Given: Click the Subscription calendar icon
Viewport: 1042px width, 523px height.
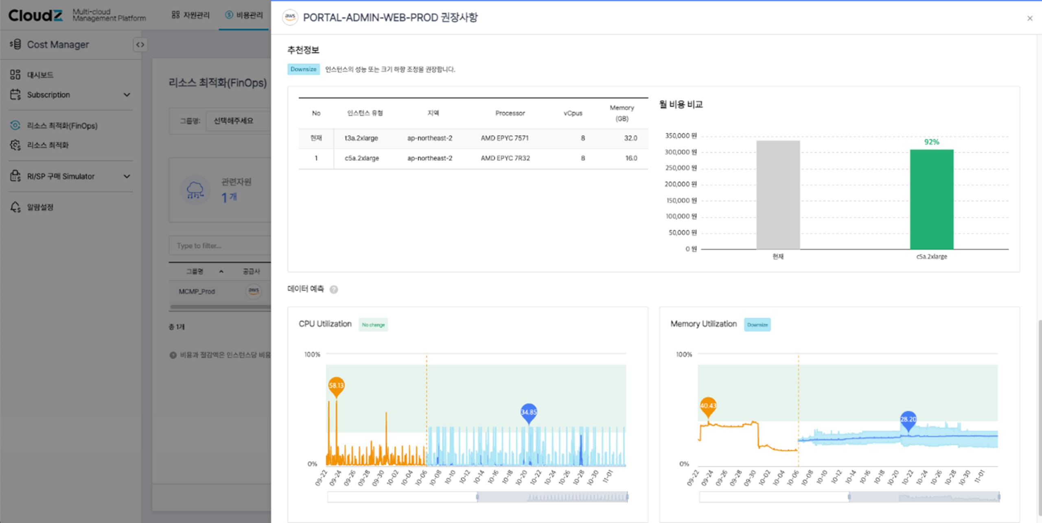Looking at the screenshot, I should tap(15, 94).
